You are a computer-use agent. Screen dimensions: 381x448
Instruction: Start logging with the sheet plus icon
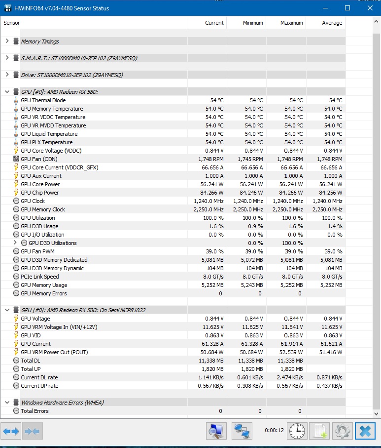coord(319,431)
